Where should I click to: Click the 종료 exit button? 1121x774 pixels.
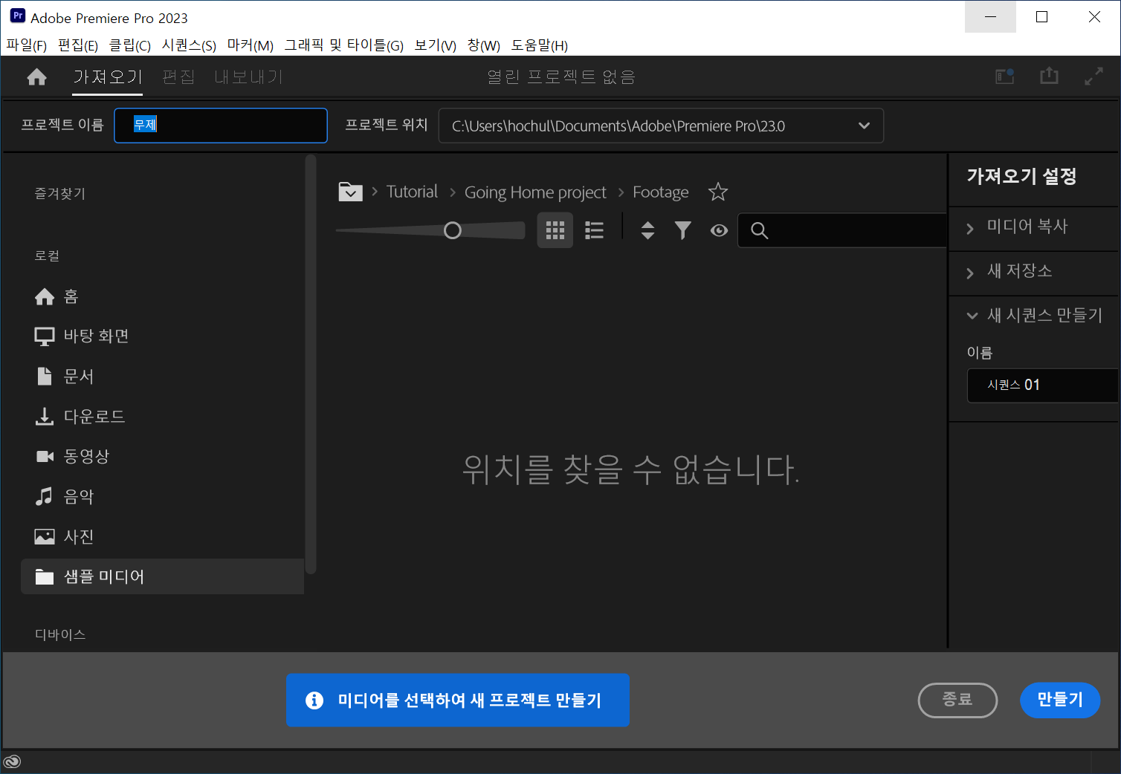(x=957, y=700)
